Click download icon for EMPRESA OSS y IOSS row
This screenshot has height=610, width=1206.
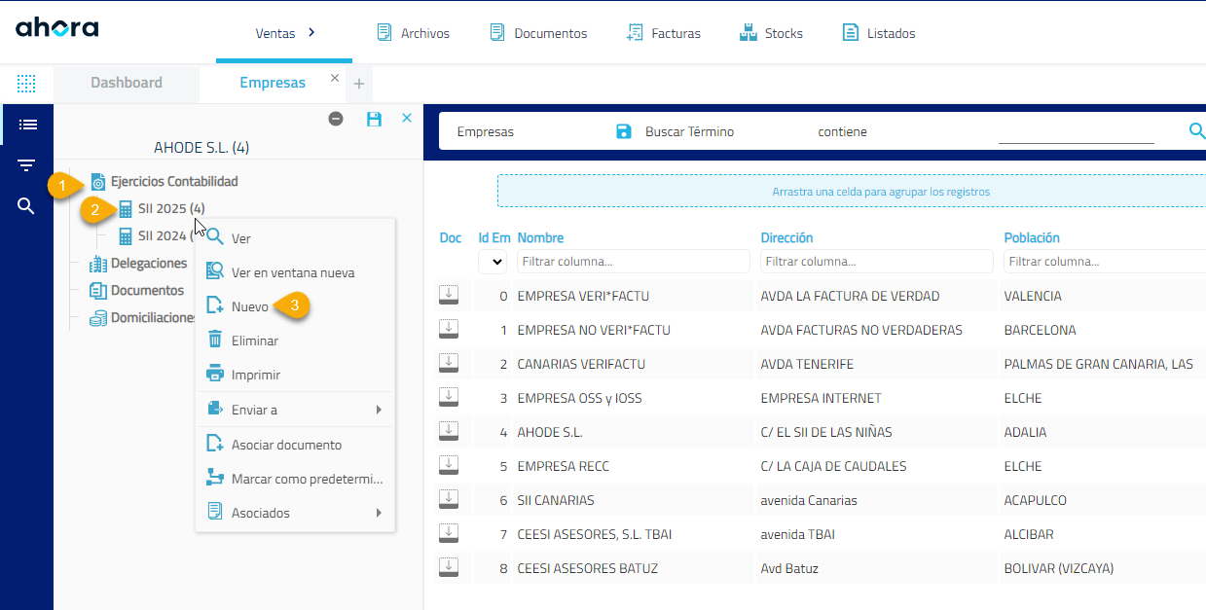[449, 397]
